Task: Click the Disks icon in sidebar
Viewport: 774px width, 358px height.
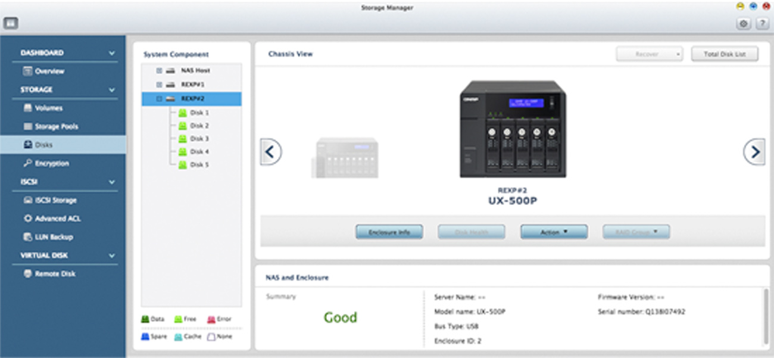Action: (27, 145)
